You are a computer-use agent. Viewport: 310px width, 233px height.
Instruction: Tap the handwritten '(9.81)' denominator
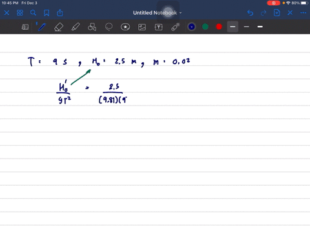tap(108, 100)
